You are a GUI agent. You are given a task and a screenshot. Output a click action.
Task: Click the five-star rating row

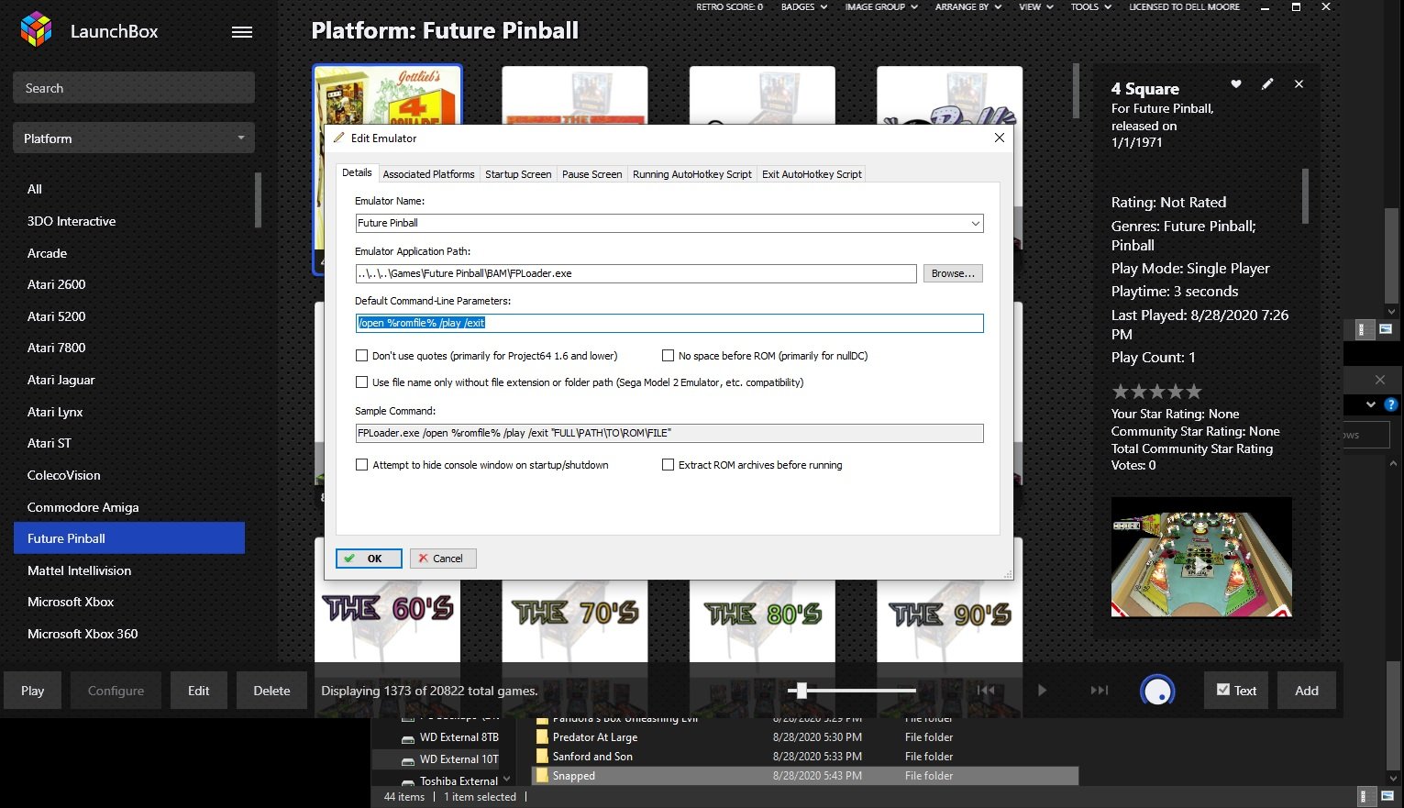pyautogui.click(x=1156, y=392)
